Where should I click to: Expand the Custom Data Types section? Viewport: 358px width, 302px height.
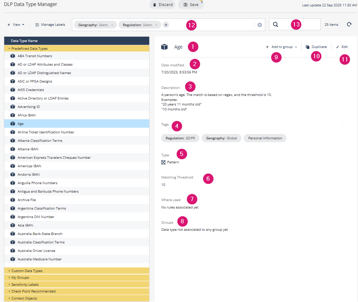click(x=27, y=271)
